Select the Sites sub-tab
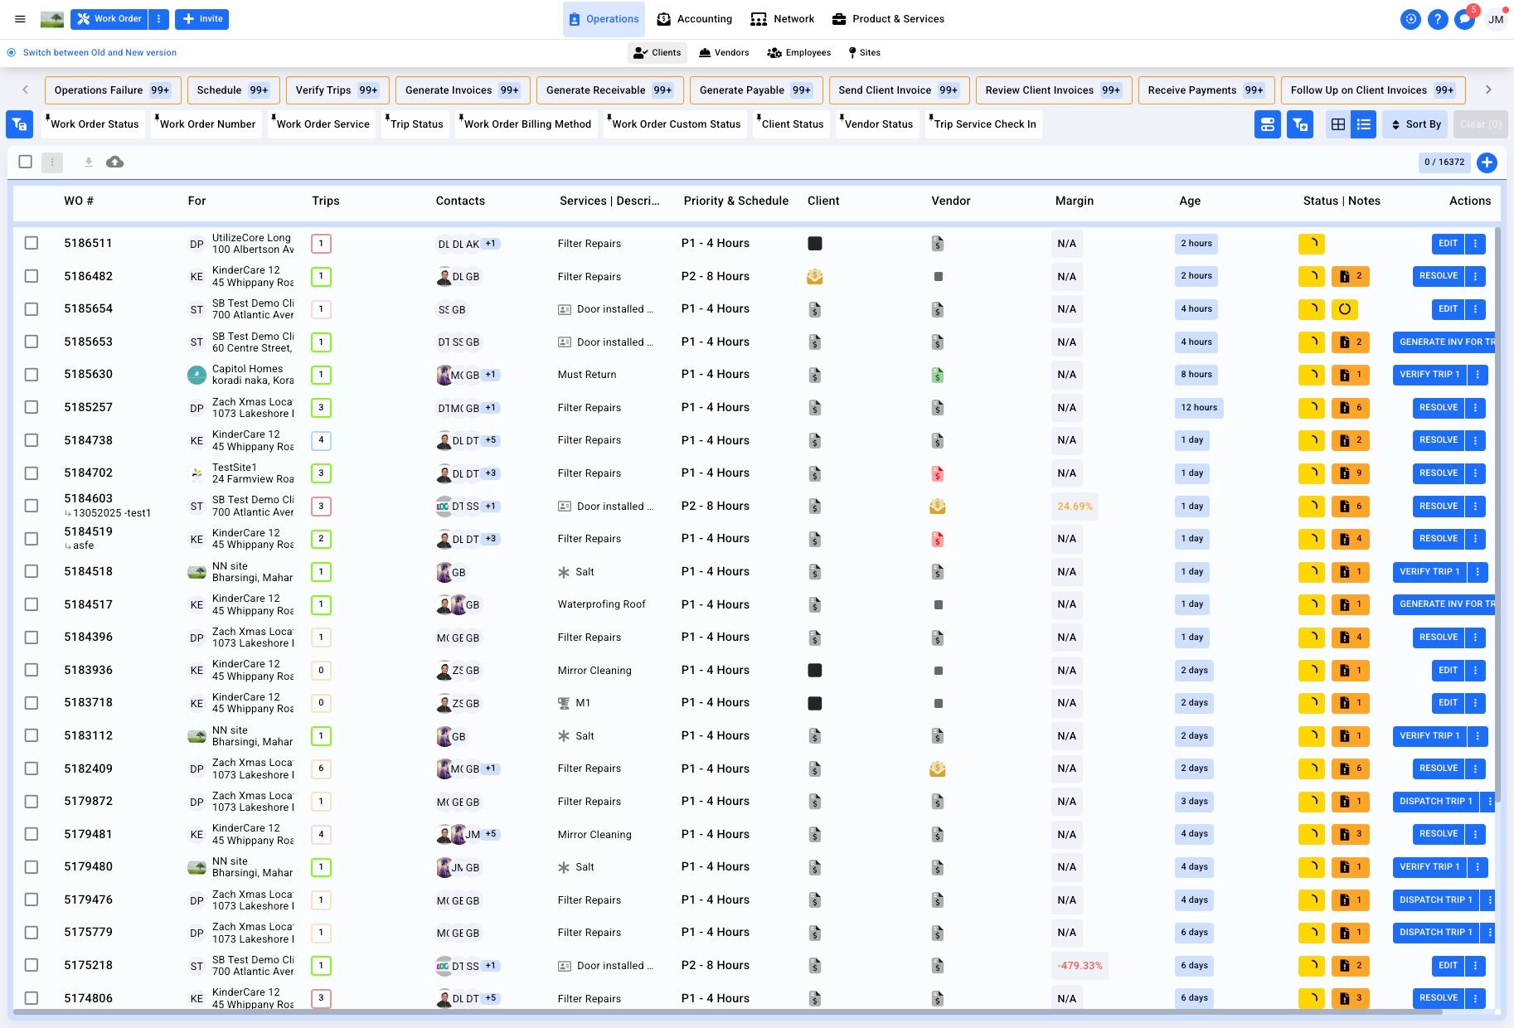The image size is (1514, 1028). [864, 52]
